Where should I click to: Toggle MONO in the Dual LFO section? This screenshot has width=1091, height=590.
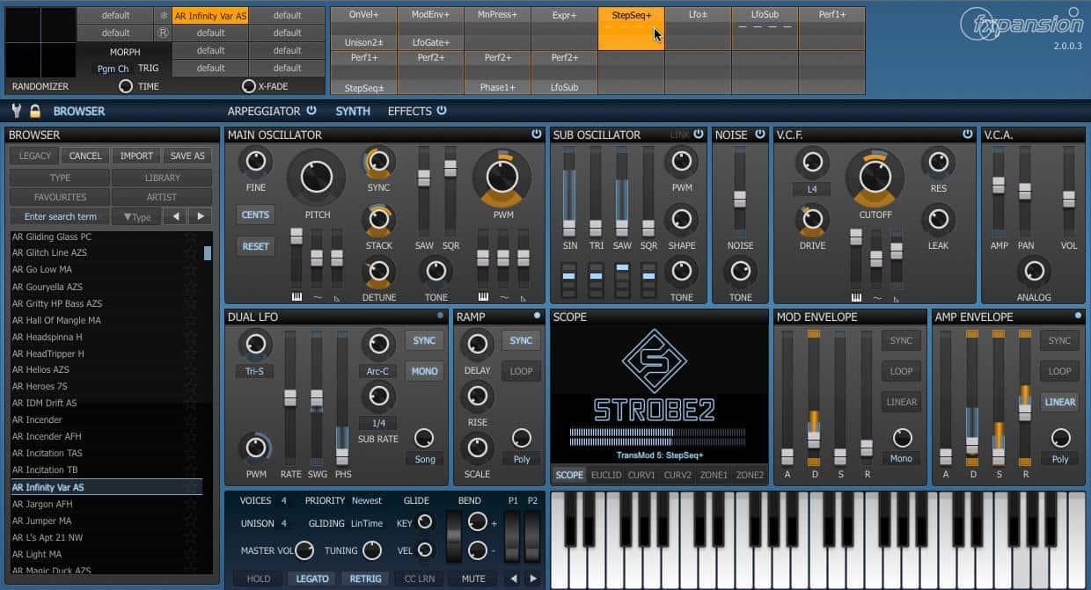click(424, 371)
